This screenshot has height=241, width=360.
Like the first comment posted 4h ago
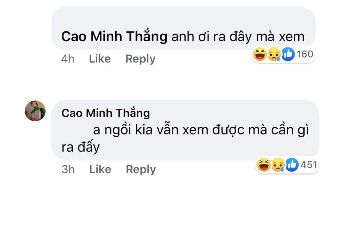click(100, 59)
